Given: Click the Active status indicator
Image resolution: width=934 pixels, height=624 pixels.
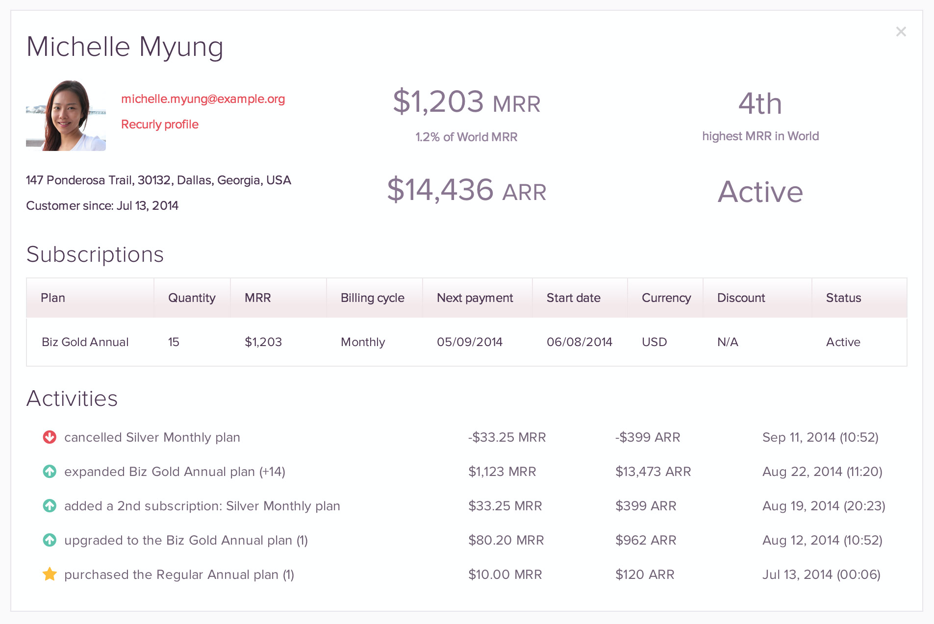Looking at the screenshot, I should pyautogui.click(x=760, y=192).
